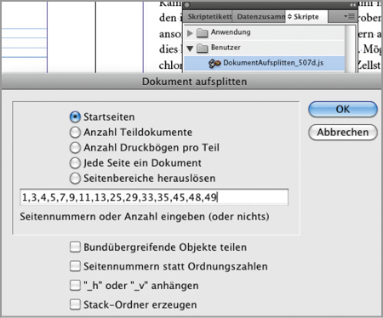The image size is (383, 318).
Task: Click the Abbrechen button
Action: click(x=343, y=133)
